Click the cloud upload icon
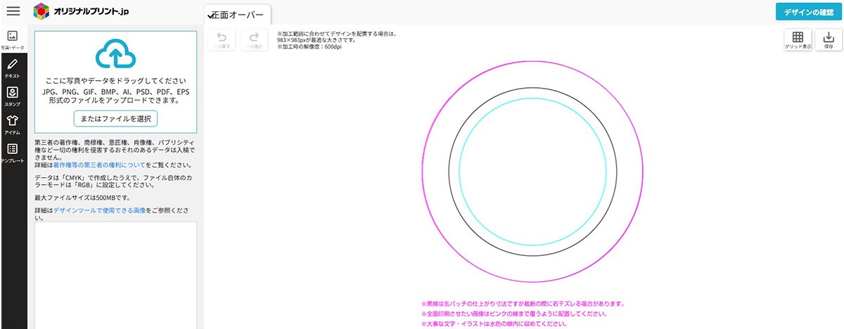 [x=114, y=55]
